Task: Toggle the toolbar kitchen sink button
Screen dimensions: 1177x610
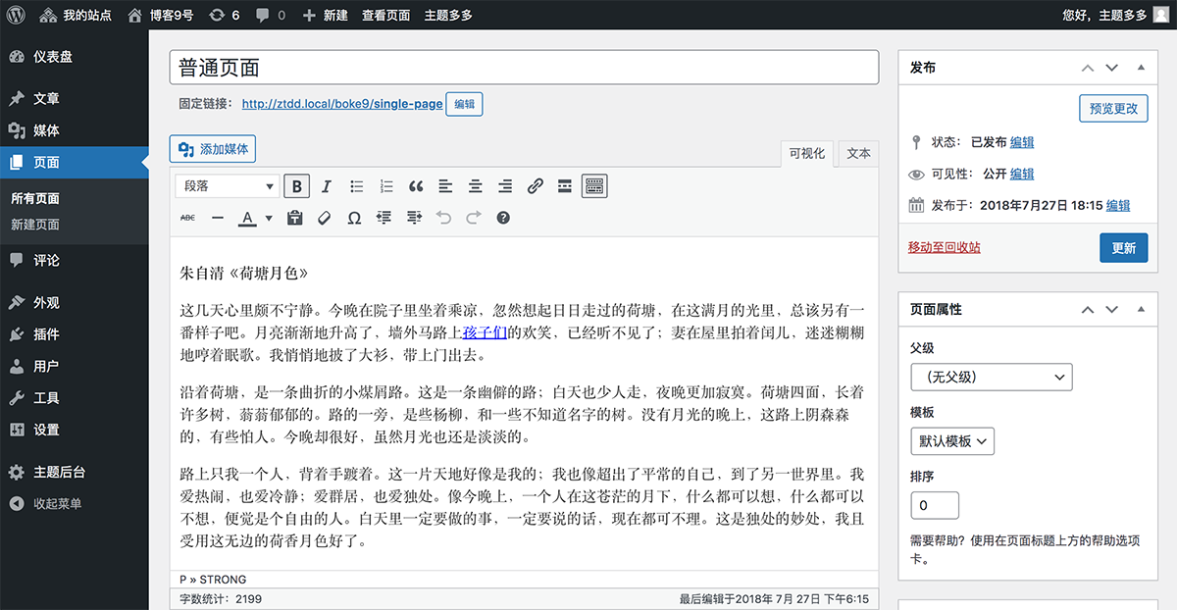Action: pos(594,186)
